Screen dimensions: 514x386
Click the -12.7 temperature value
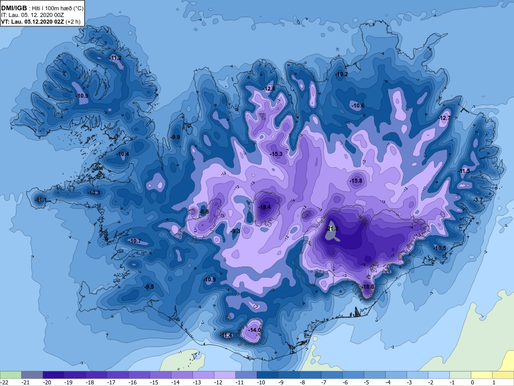click(444, 118)
